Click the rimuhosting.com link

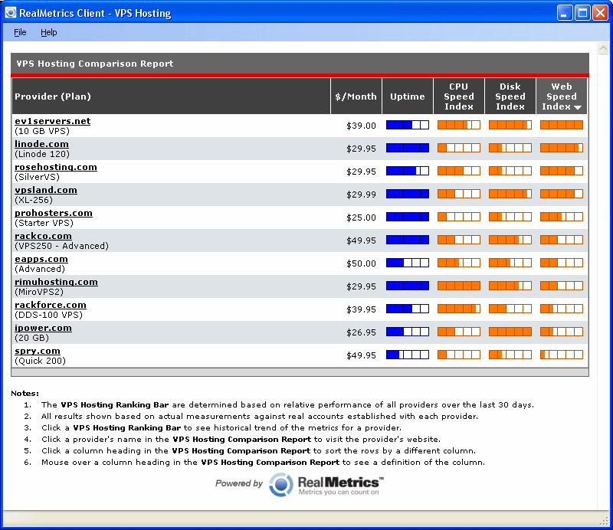(56, 282)
